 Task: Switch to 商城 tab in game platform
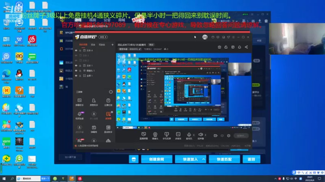[x=121, y=20]
